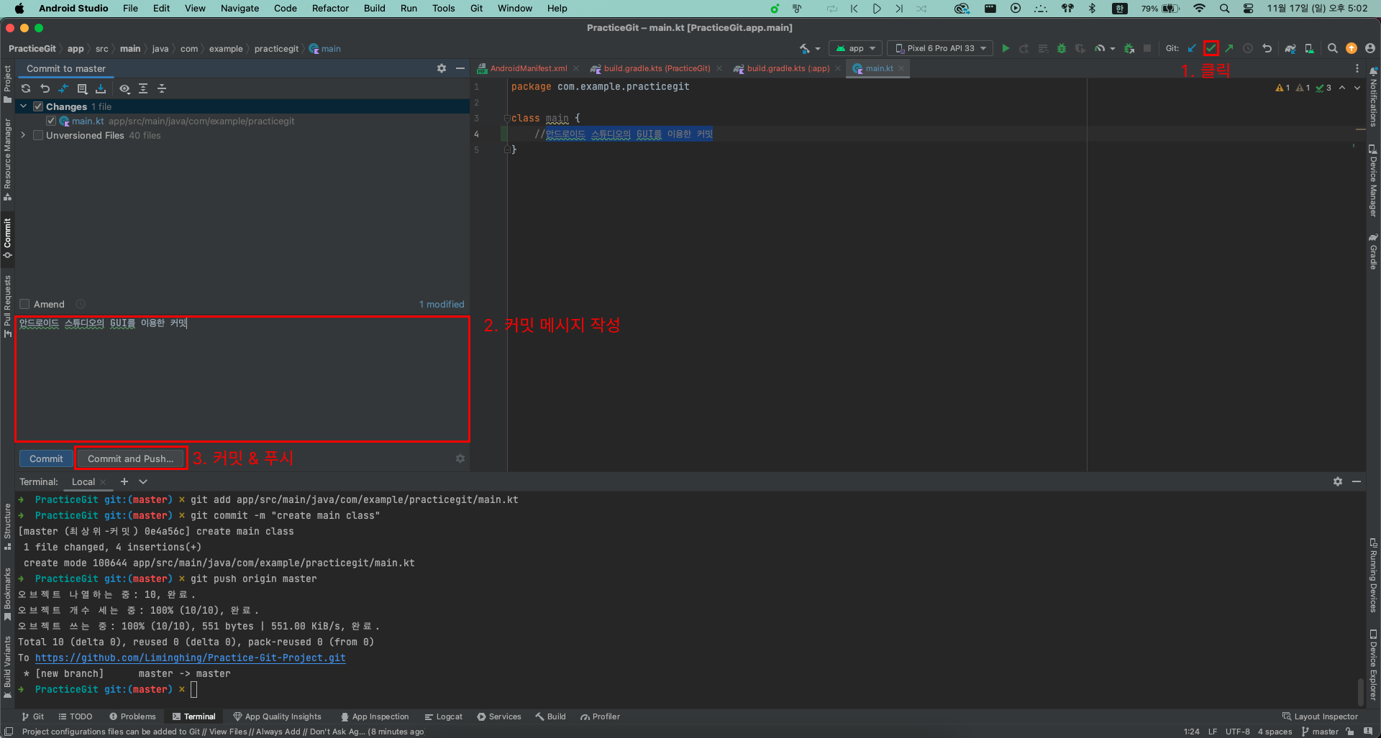
Task: Open Commit panel settings gear
Action: tap(442, 68)
